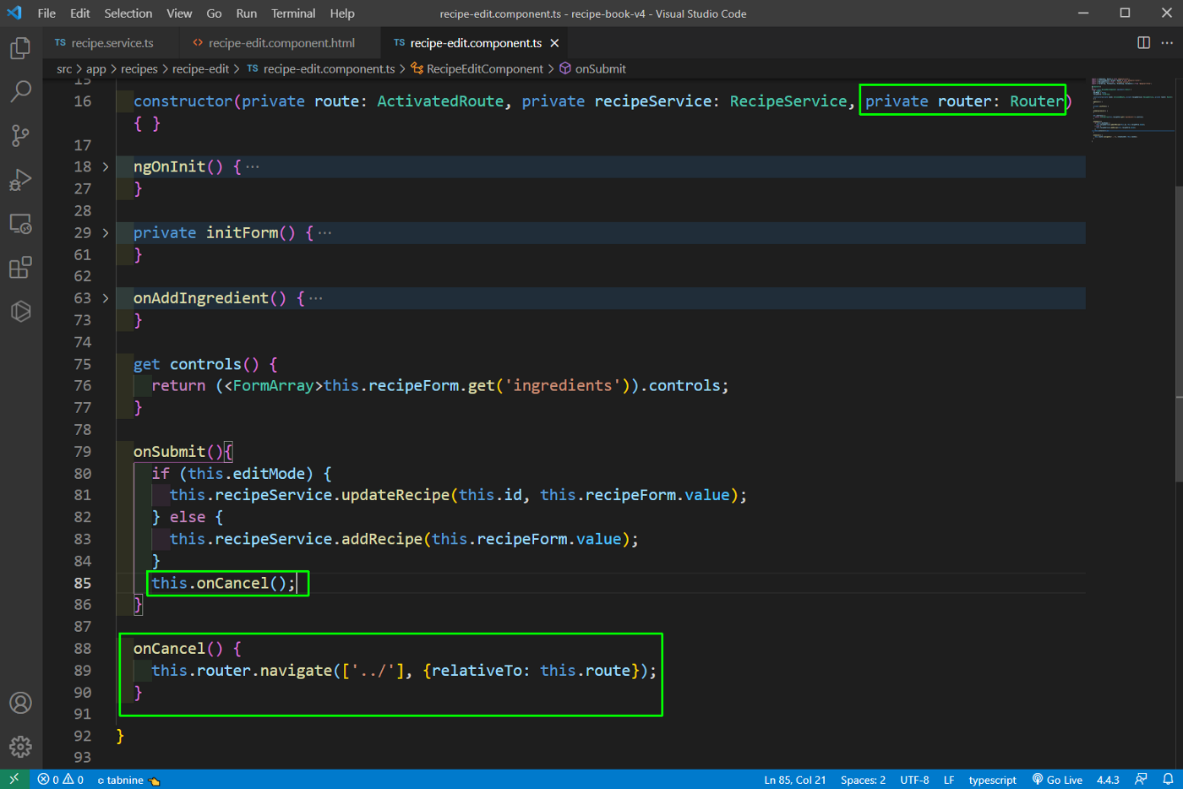Expand the folded ngOnInit block
This screenshot has width=1183, height=789.
(x=106, y=166)
